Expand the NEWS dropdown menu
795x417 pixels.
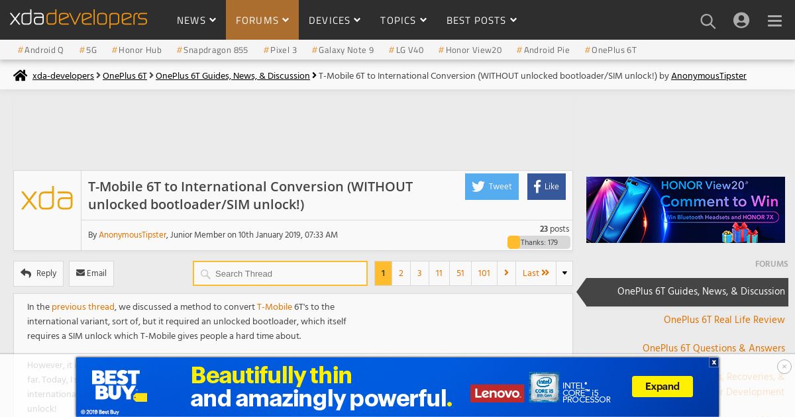pyautogui.click(x=196, y=21)
